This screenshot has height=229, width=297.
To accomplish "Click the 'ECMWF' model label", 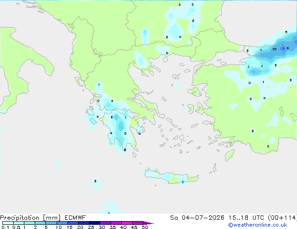I will [75, 218].
